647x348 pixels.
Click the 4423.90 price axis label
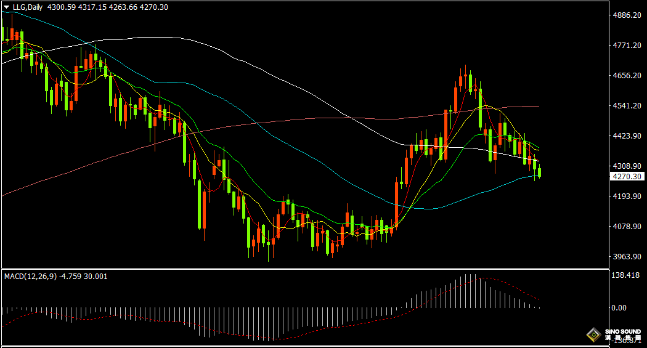click(627, 136)
